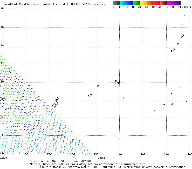Image resolution: width=192 pixels, height=169 pixels.
Task: Click the latitude label 14
Action: [2, 45]
